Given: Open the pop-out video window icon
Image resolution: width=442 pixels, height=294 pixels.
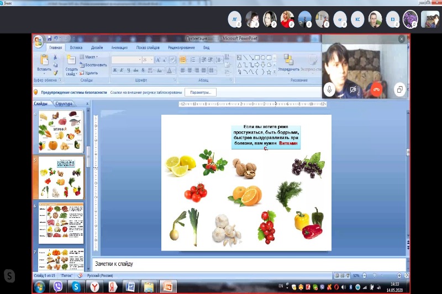Looking at the screenshot, I should point(400,89).
